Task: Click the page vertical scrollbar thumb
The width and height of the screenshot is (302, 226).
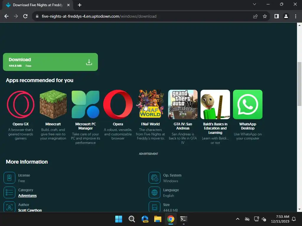Action: [x=299, y=84]
